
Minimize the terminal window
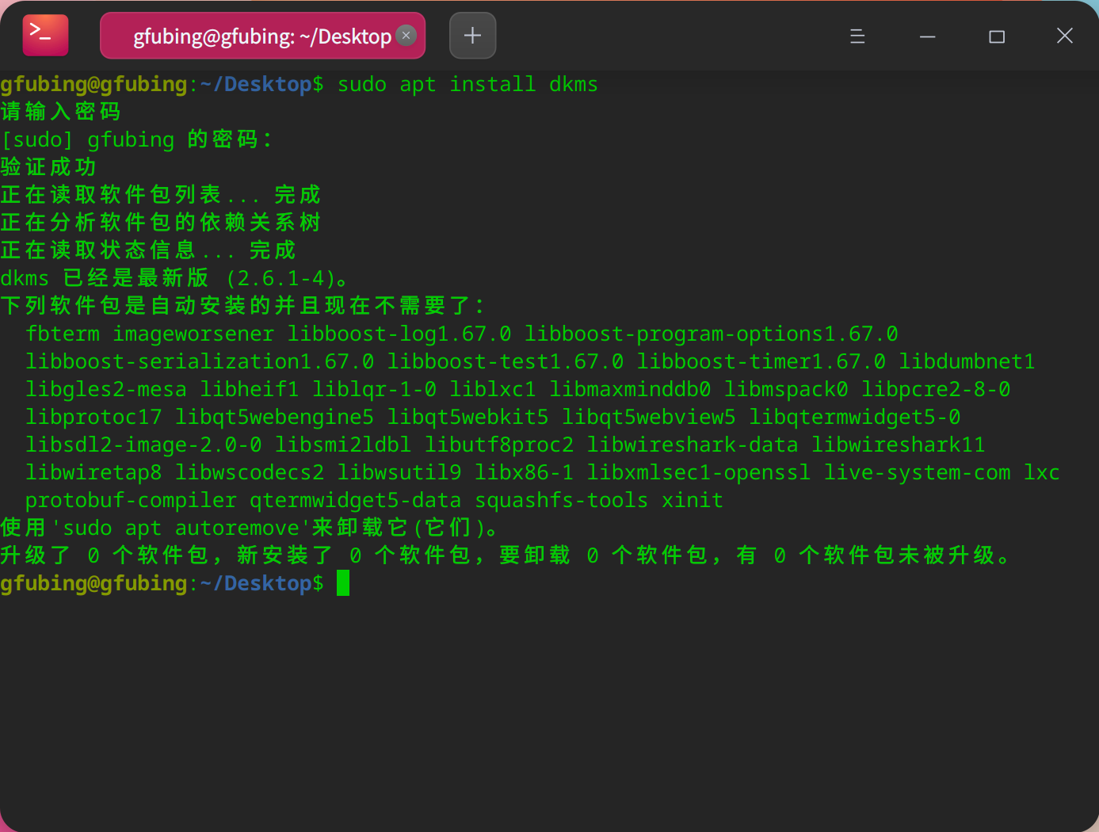coord(927,36)
